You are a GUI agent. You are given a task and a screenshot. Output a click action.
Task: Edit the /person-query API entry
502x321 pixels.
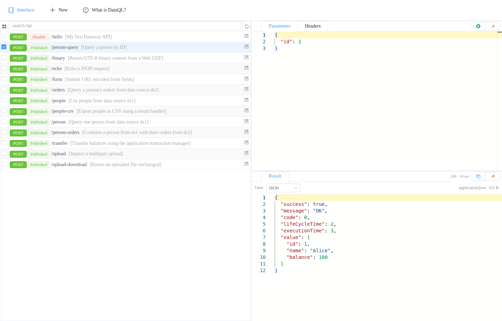[x=246, y=46]
